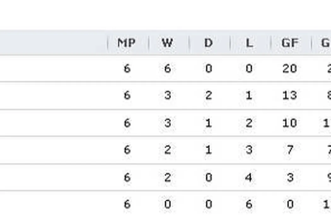Select the losses value 6 in last row
This screenshot has width=331, height=220.
click(x=249, y=205)
